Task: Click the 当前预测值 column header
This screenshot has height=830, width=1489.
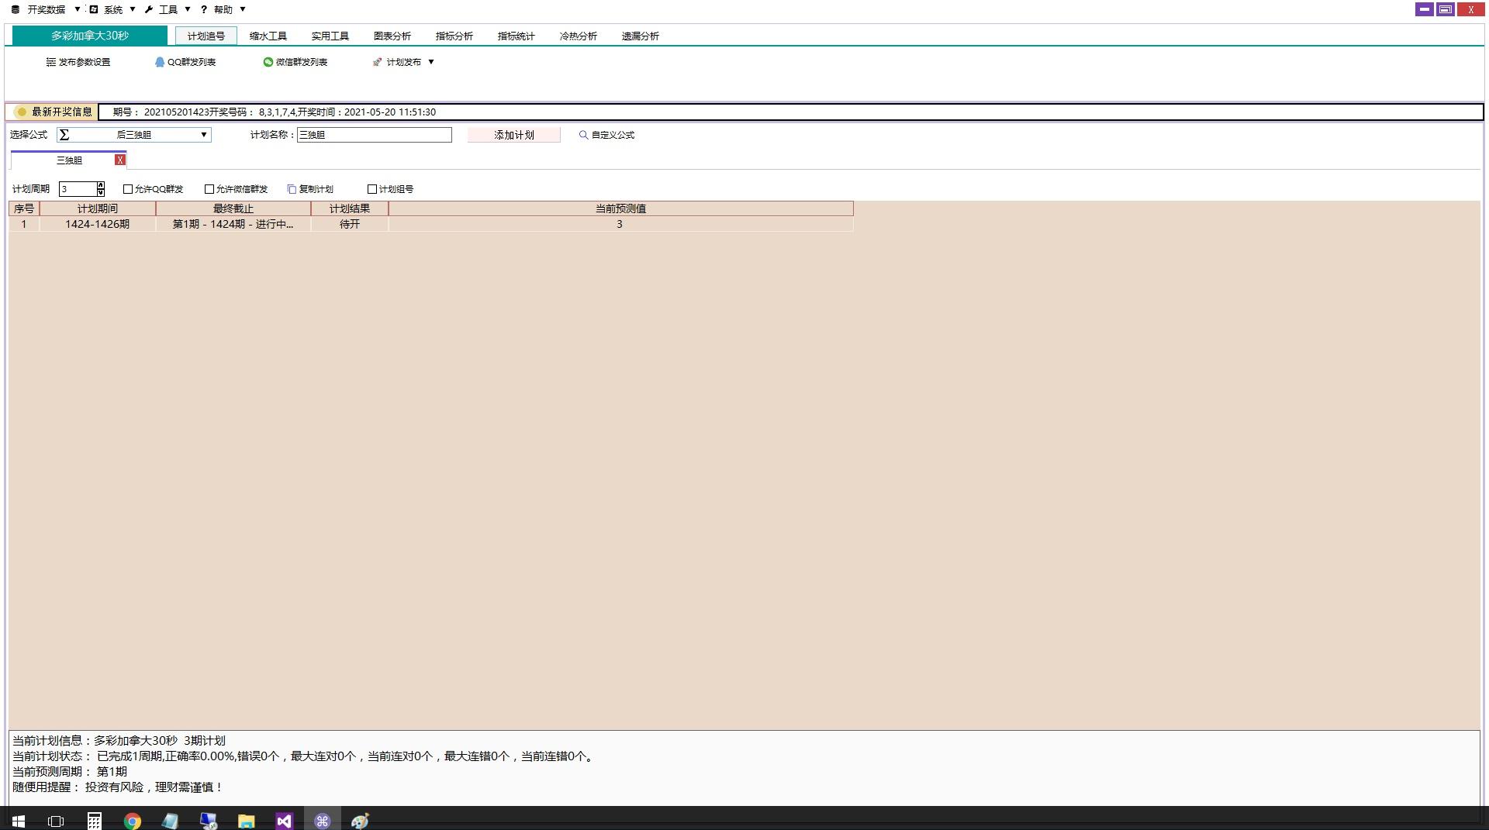Action: (620, 208)
